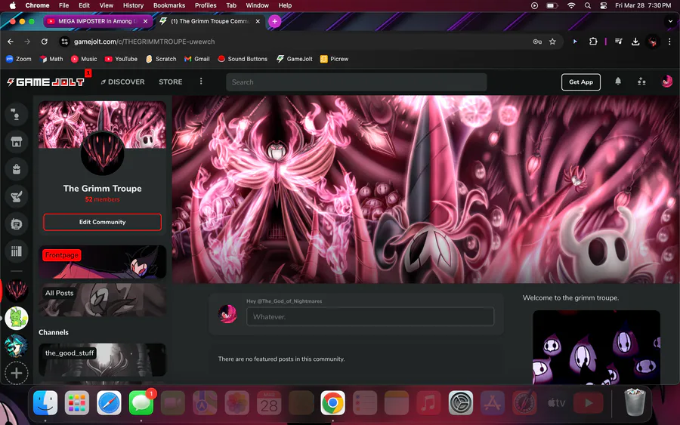The height and width of the screenshot is (425, 680).
Task: Open the media control icon in the Chrome toolbar
Action: 619,42
